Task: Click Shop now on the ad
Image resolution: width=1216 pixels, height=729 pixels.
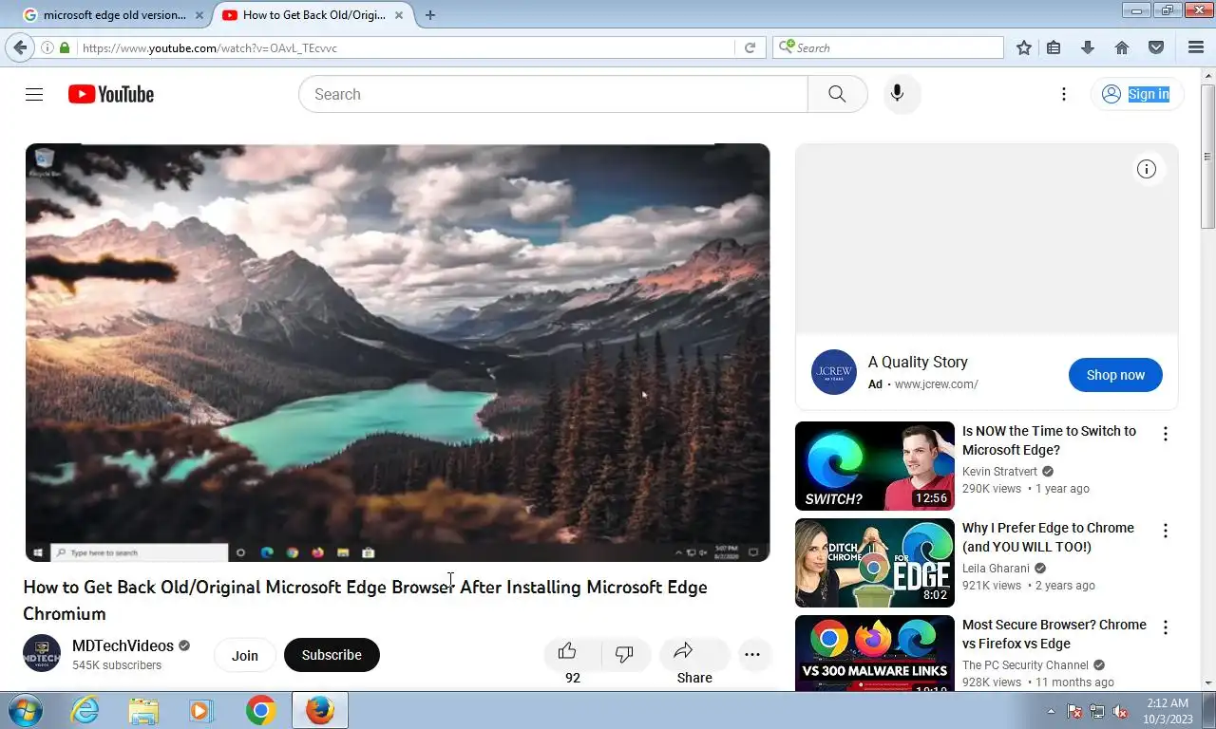Action: [x=1115, y=375]
